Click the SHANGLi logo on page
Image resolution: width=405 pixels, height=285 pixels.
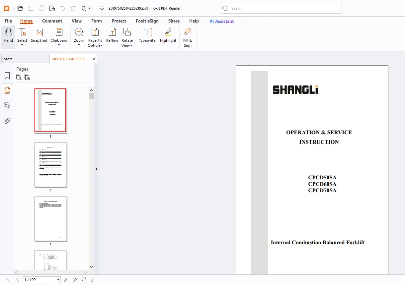coord(295,90)
